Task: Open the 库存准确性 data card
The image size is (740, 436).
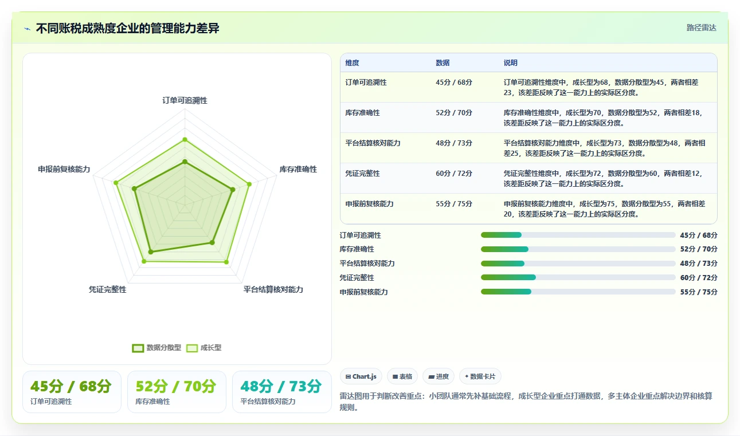Action: click(x=177, y=392)
